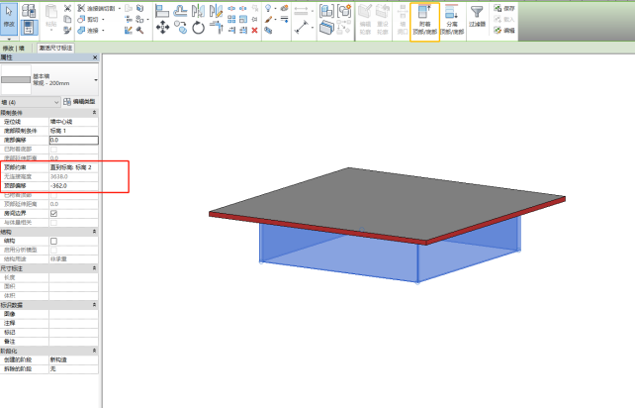Toggle the Room Bounding checkbox
Image resolution: width=635 pixels, height=408 pixels.
click(53, 213)
